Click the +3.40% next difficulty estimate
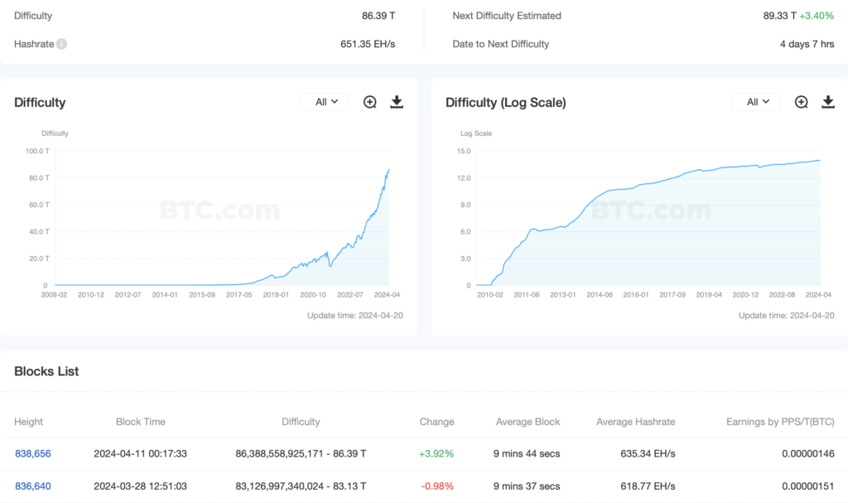Screen dimensions: 848x503 point(817,16)
